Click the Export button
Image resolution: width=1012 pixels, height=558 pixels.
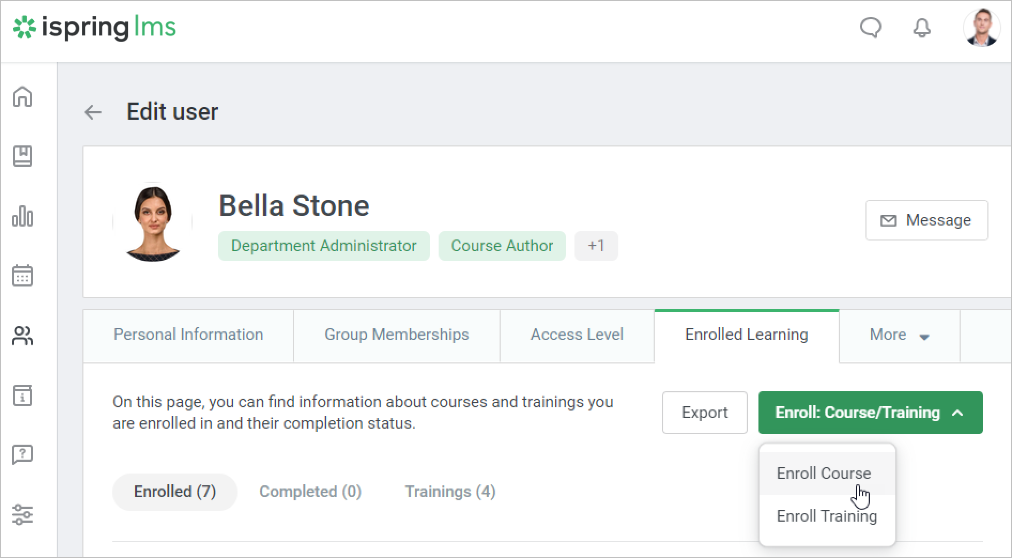pyautogui.click(x=704, y=413)
